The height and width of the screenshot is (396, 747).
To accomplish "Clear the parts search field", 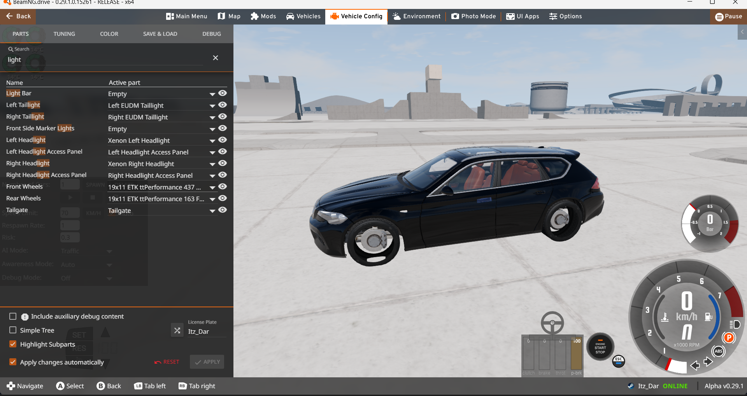I will pos(216,58).
